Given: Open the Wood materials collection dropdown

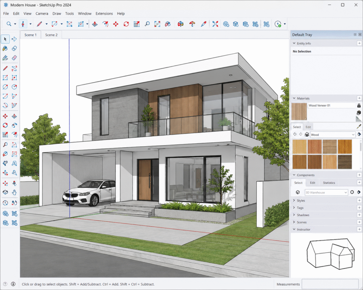Looking at the screenshot, I should (333, 135).
